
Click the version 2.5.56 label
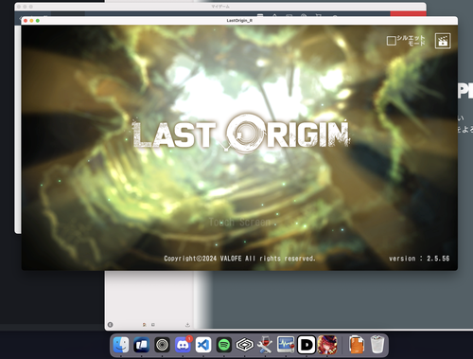[x=419, y=259]
